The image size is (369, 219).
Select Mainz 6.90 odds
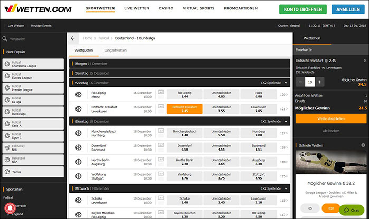point(258,95)
